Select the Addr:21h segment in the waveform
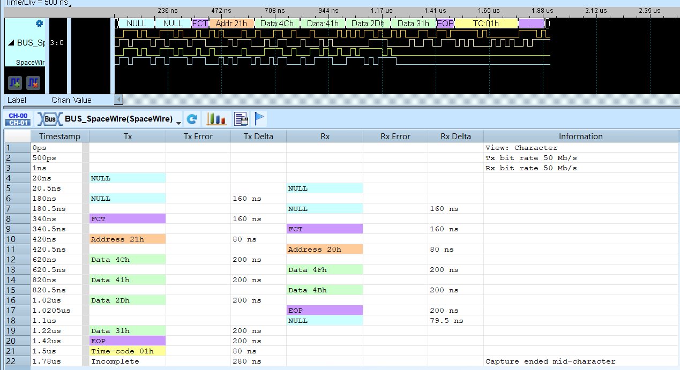 tap(231, 24)
